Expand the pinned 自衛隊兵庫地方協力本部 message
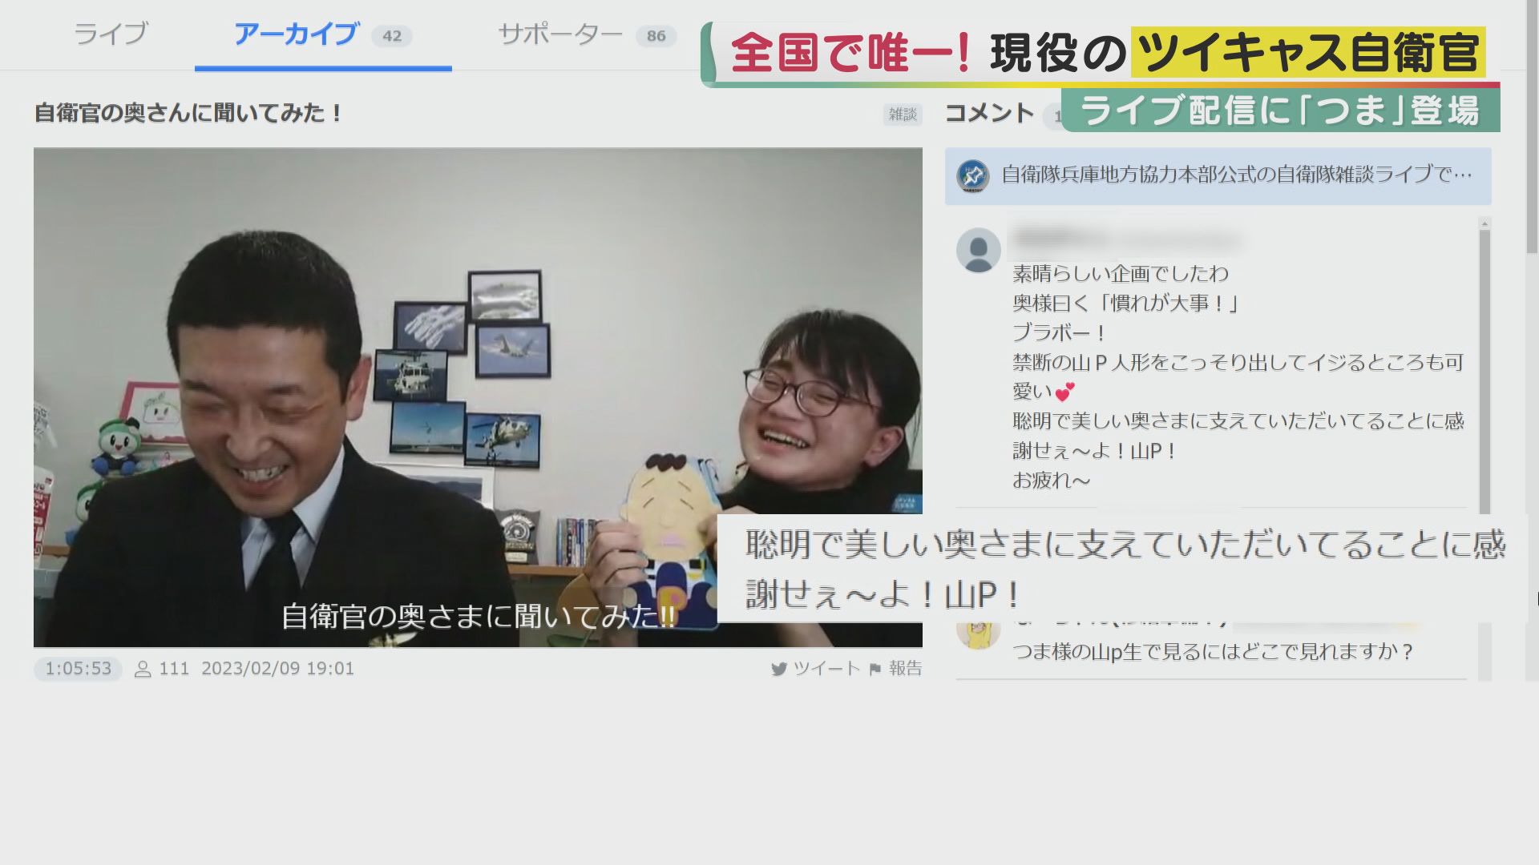The width and height of the screenshot is (1539, 865). tap(1236, 175)
